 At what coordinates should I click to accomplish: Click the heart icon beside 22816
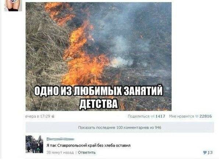tap(197, 116)
